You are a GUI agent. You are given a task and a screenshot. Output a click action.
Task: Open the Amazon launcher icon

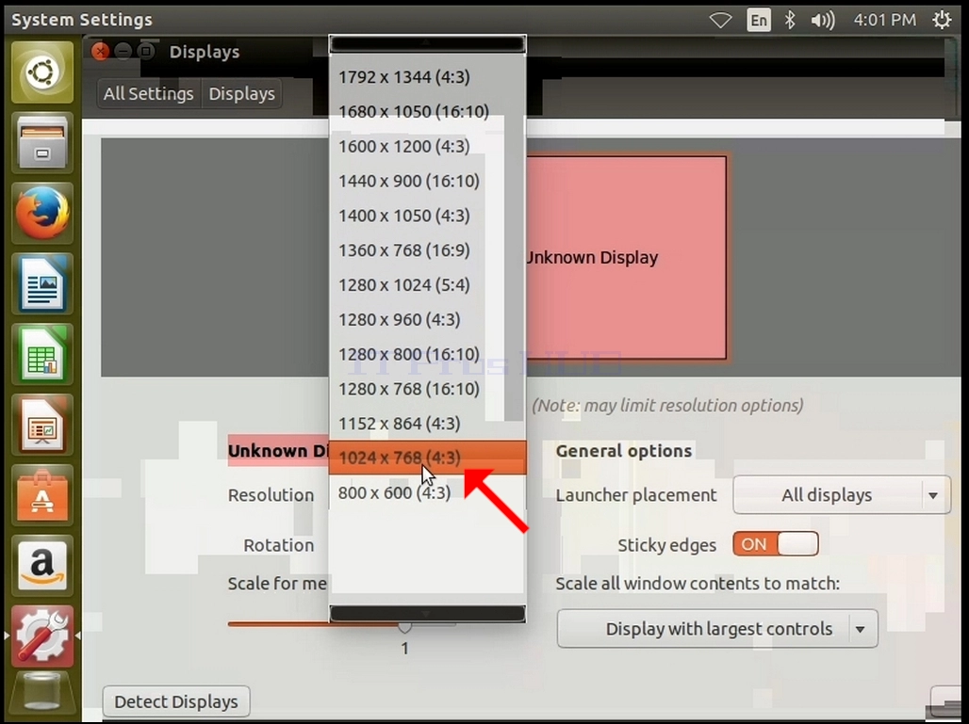coord(42,566)
